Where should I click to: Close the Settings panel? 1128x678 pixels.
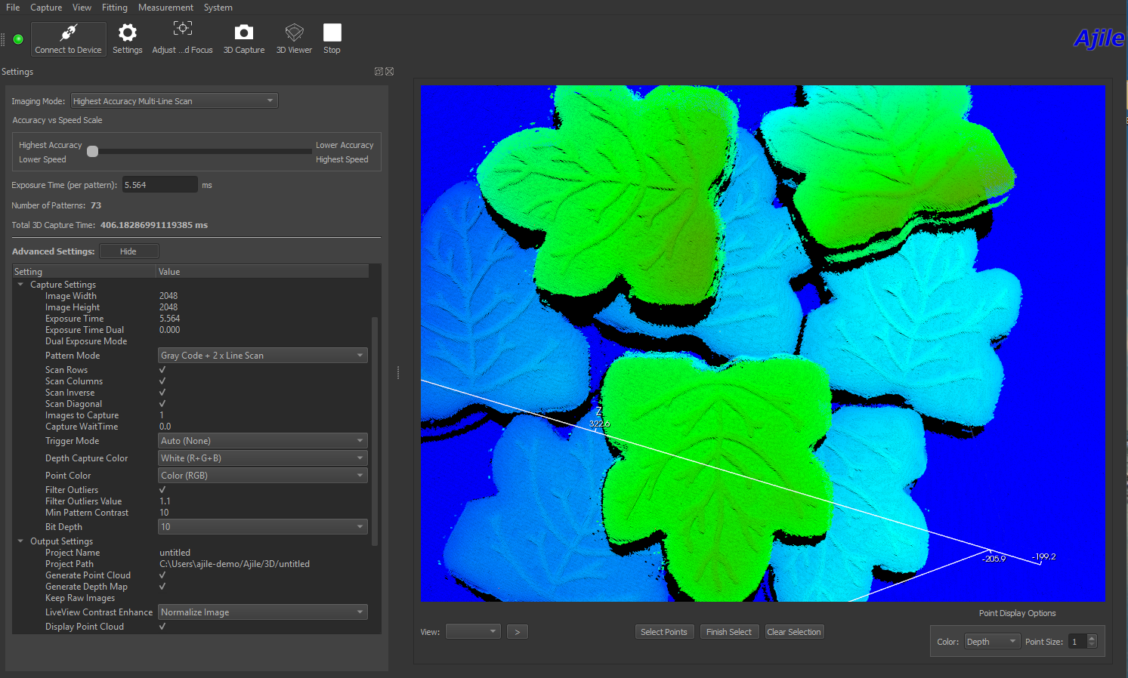click(390, 72)
